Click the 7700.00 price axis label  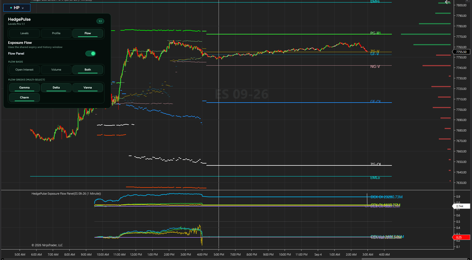coord(461,110)
